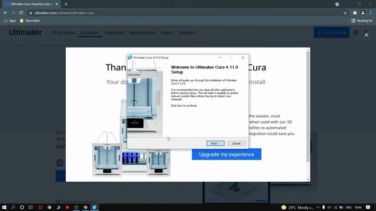Show hidden system tray icons
This screenshot has width=376, height=211.
(318, 207)
